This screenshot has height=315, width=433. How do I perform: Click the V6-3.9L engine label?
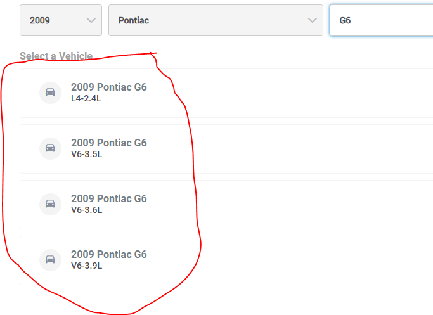pyautogui.click(x=86, y=266)
